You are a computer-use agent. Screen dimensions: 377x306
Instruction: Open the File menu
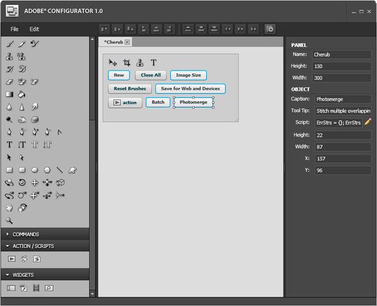pos(14,29)
